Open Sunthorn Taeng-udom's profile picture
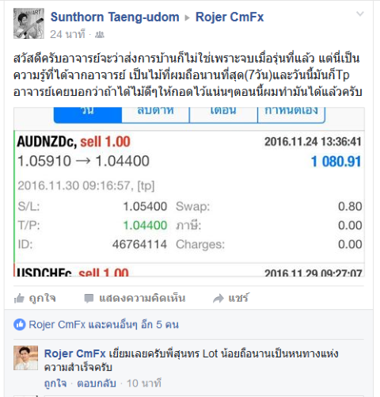The height and width of the screenshot is (397, 380). coord(28,24)
